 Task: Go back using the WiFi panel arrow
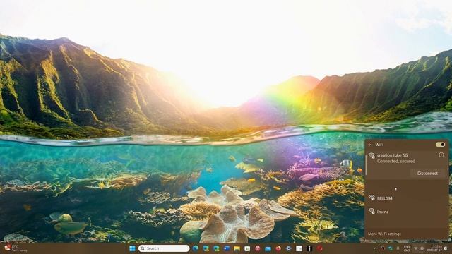tap(370, 145)
